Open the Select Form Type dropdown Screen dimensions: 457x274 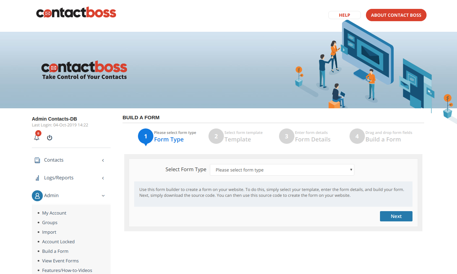[282, 170]
